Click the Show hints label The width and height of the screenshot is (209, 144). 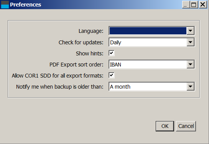click(90, 53)
